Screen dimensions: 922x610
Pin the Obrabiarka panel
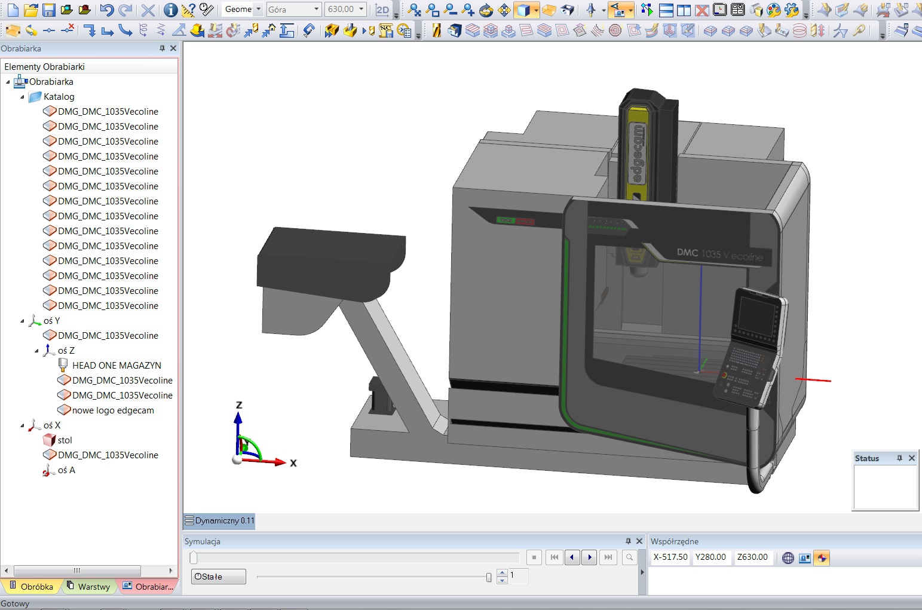pos(162,48)
